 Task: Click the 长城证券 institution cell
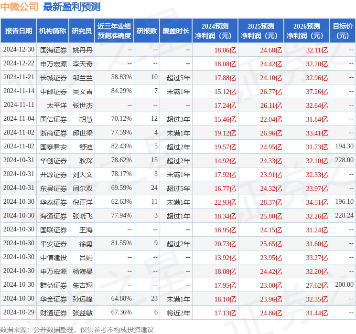coord(54,78)
